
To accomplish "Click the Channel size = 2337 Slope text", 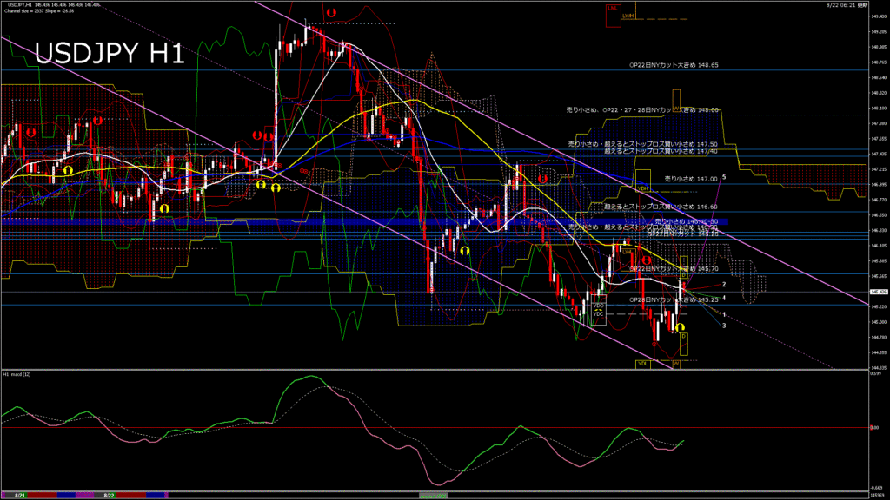I will [x=39, y=10].
